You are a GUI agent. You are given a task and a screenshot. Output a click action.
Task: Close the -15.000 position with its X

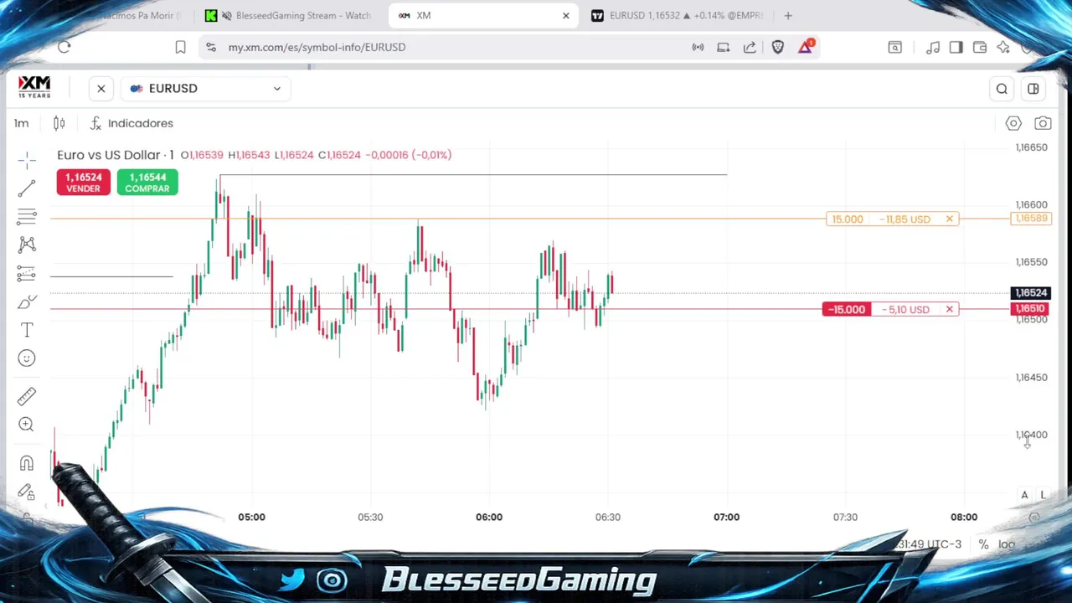pyautogui.click(x=949, y=309)
